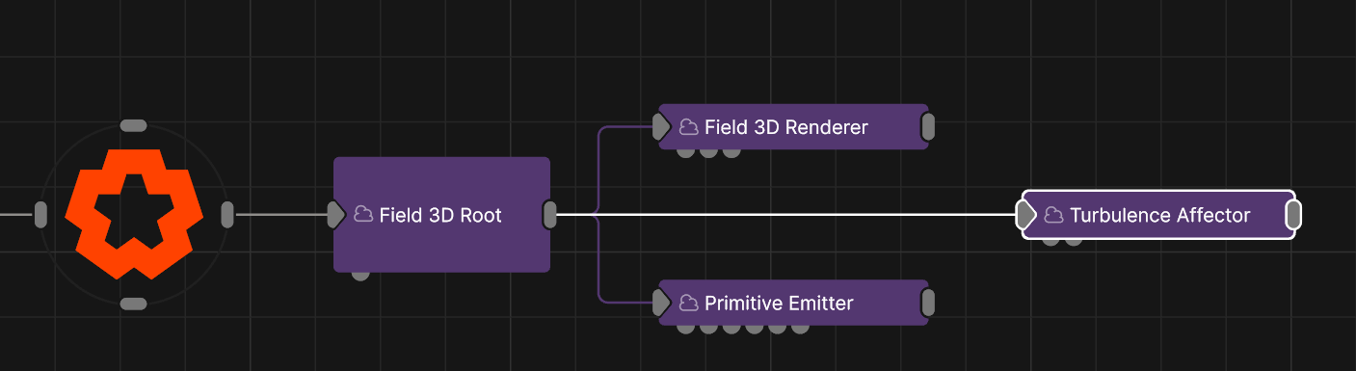Click Turbulence Affector output port
This screenshot has width=1356, height=371.
tap(1294, 215)
